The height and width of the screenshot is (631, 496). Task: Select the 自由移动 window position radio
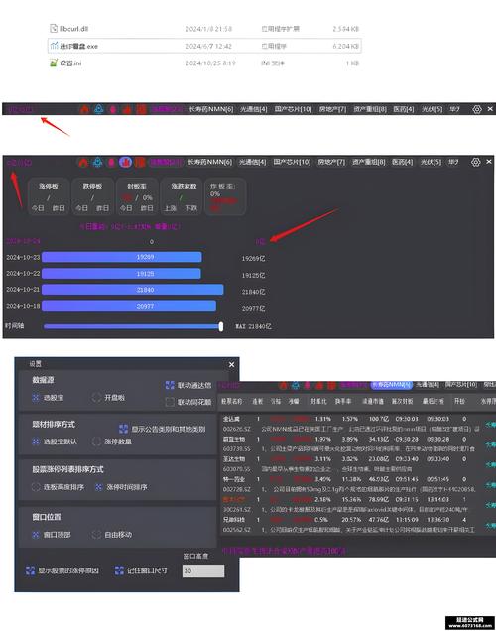(x=96, y=535)
